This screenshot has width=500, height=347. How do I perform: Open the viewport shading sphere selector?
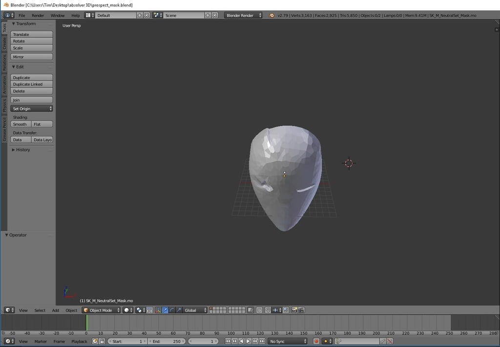[x=128, y=310]
